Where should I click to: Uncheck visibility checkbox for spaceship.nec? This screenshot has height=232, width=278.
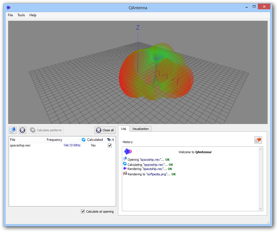(x=110, y=145)
